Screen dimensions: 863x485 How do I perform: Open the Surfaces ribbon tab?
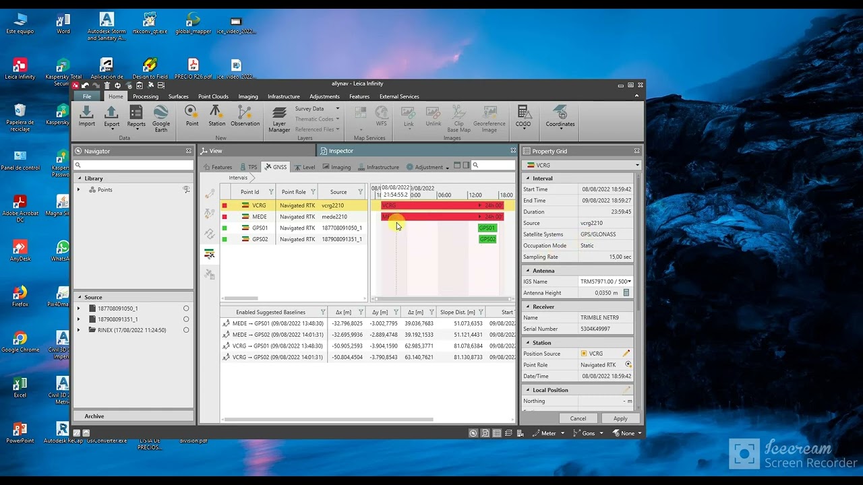(179, 96)
